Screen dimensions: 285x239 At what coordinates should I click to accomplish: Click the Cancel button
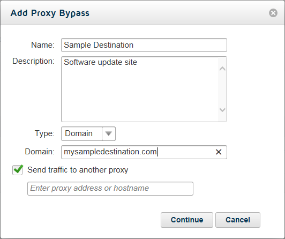click(x=238, y=220)
